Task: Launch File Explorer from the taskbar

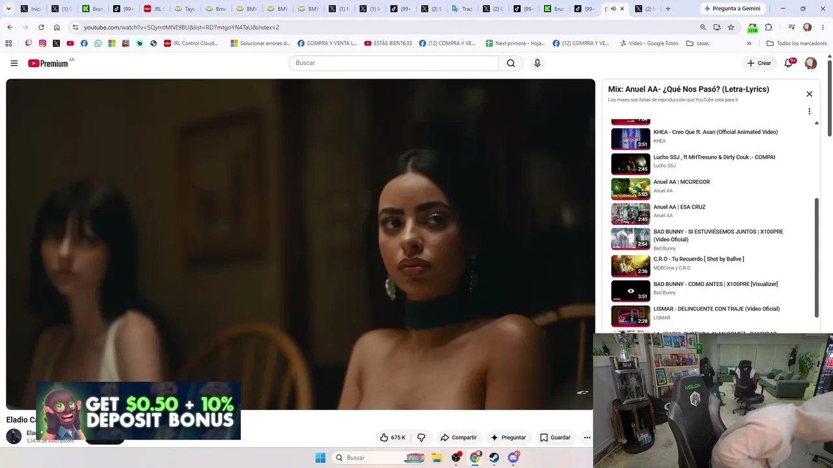Action: coord(437,458)
